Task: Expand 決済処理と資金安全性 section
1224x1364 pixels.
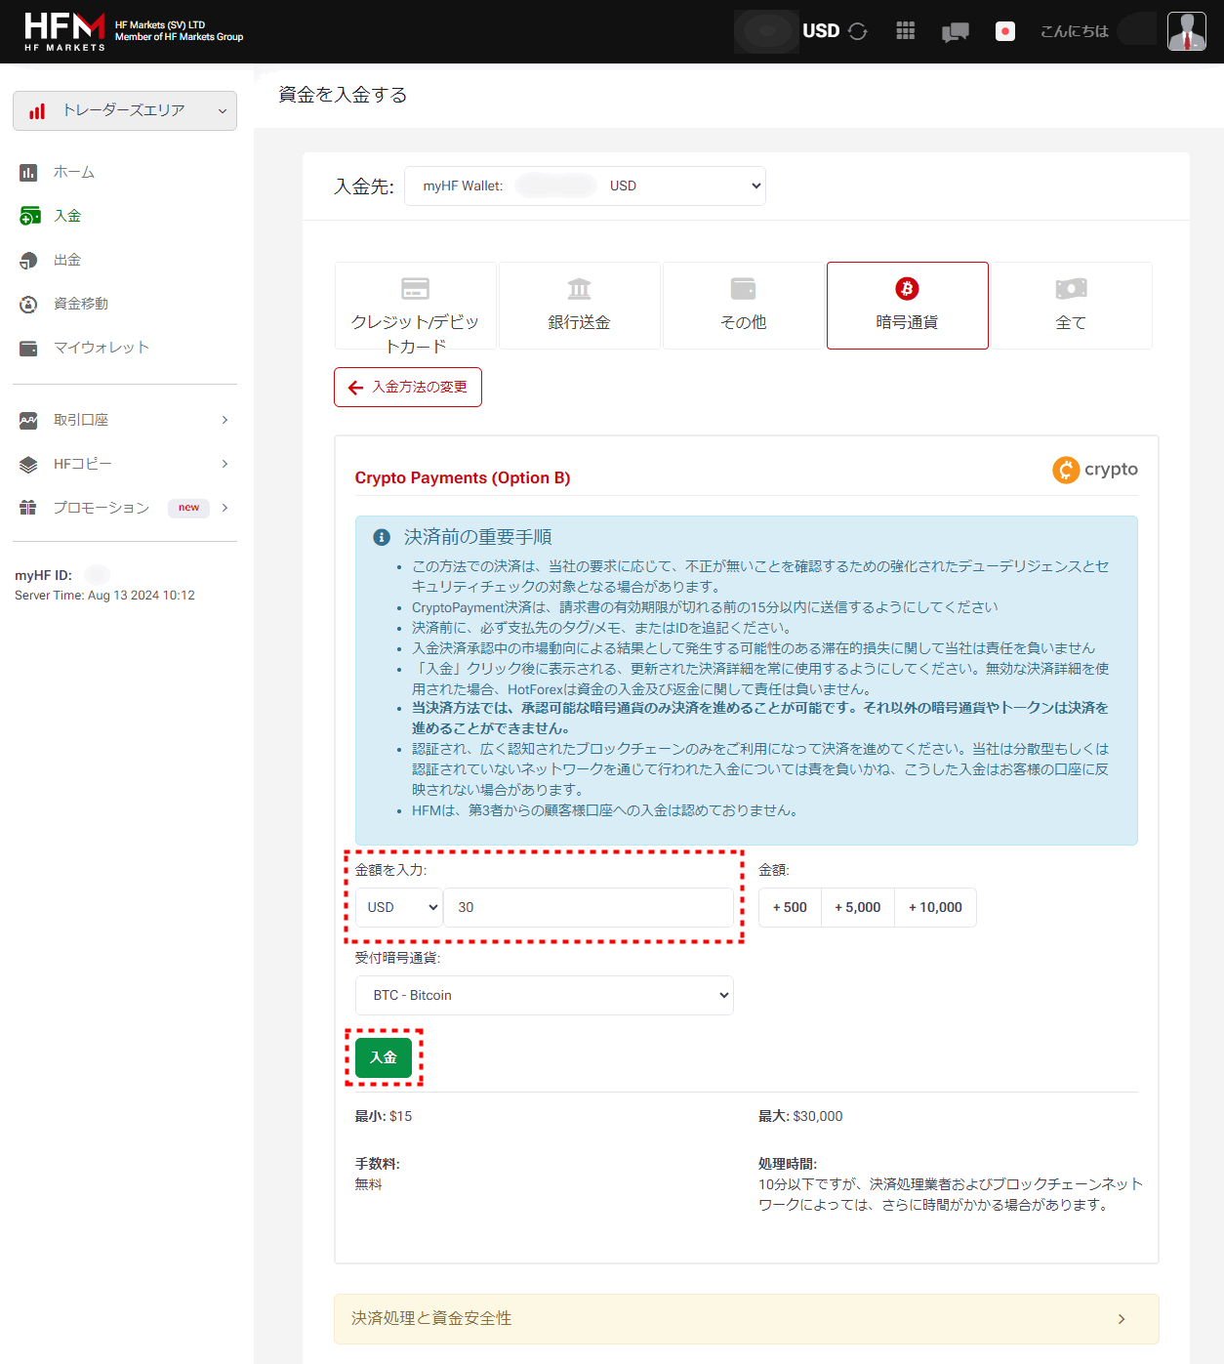Action: 747,1319
